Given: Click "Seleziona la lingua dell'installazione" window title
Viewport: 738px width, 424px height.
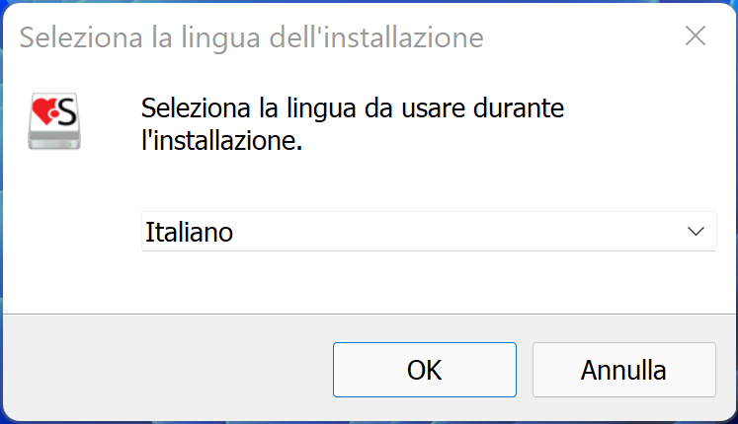Looking at the screenshot, I should (x=252, y=38).
